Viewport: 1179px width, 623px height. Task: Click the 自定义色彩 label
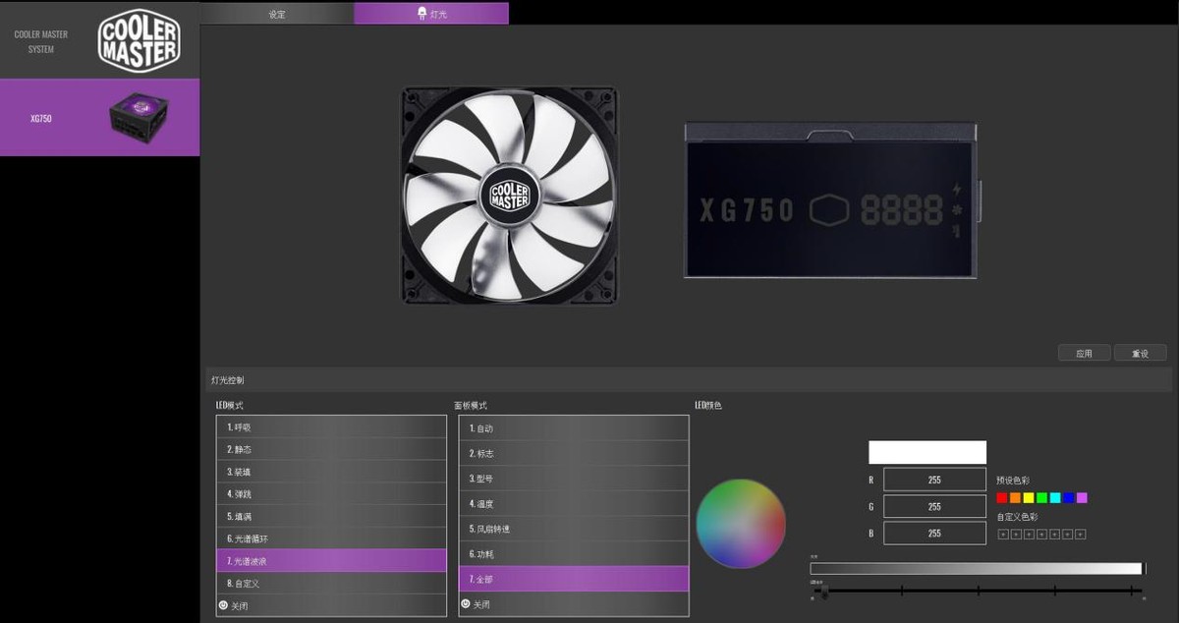[1017, 517]
